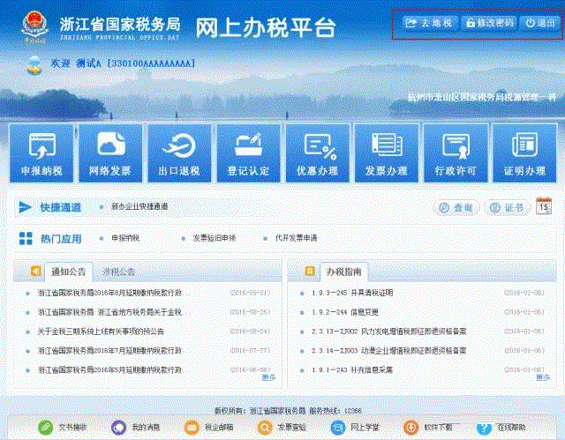The width and height of the screenshot is (565, 440).
Task: Open 发票查验 in the bottom bar
Action: 282,427
